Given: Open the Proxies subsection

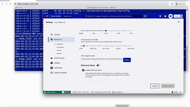Looking at the screenshot, I should (59, 50).
